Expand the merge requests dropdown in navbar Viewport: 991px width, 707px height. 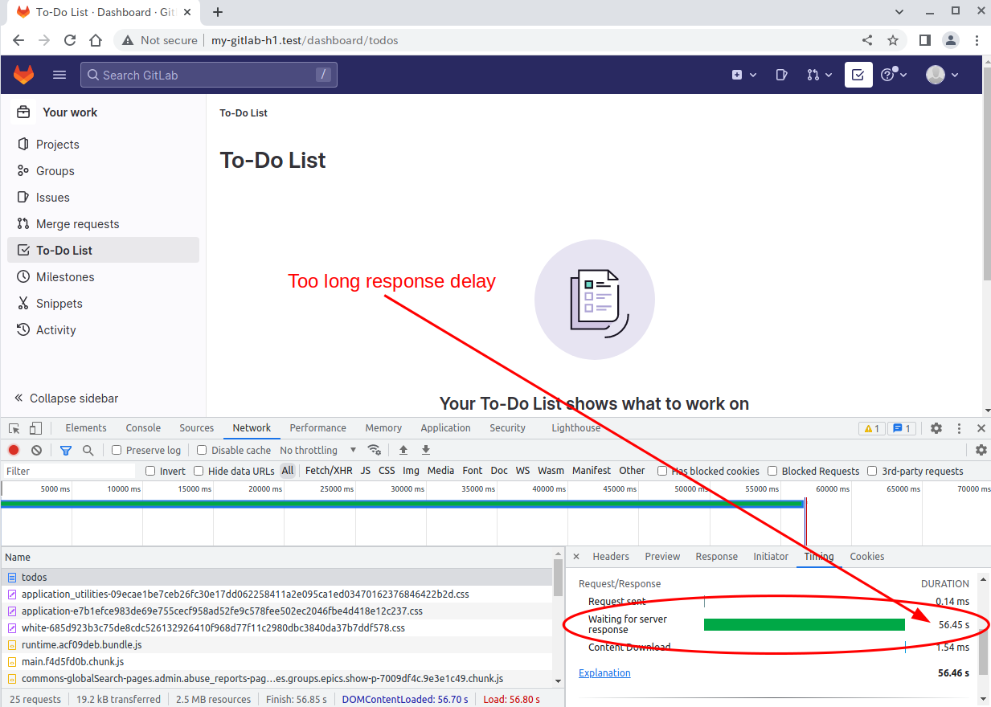pos(818,75)
